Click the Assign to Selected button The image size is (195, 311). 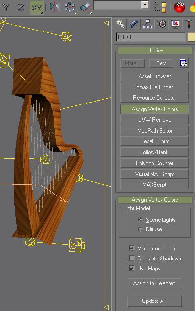point(154,283)
